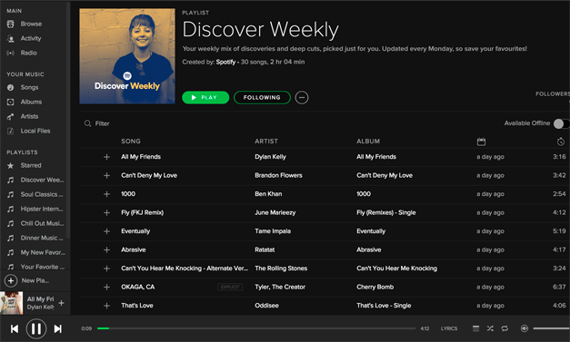This screenshot has width=570, height=342.
Task: Toggle shuffle playback
Action: [x=490, y=328]
